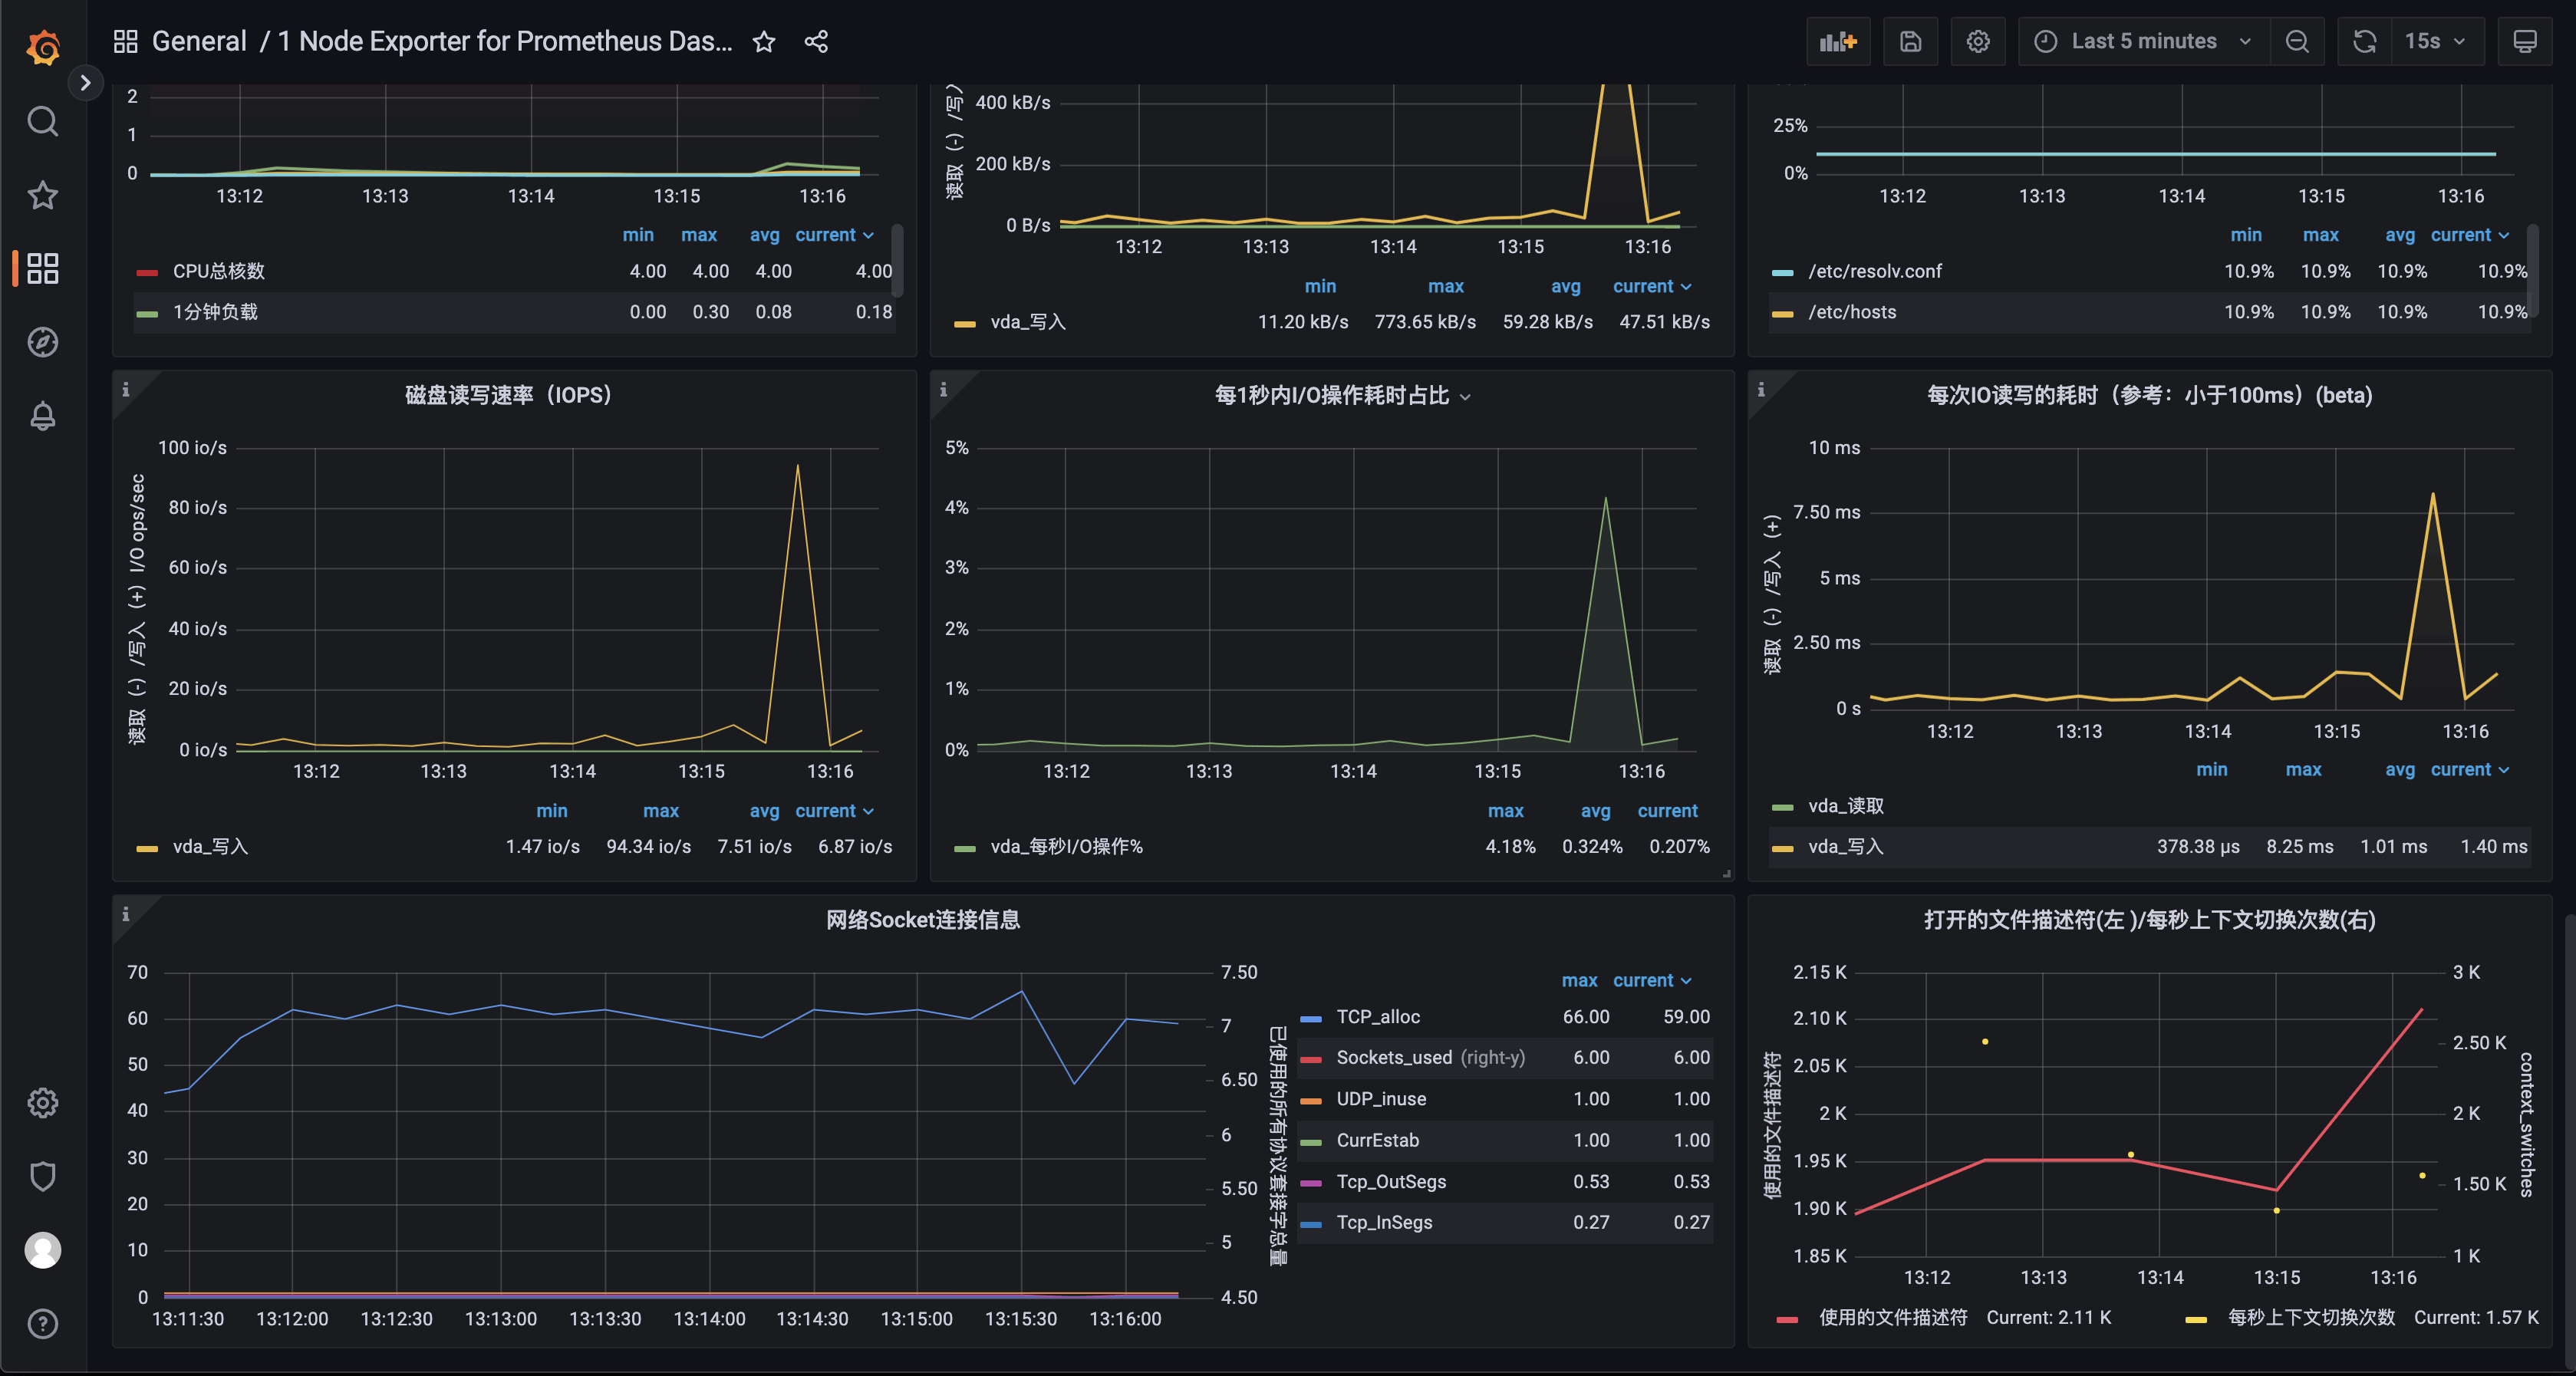Open the General folder breadcrumb
Screen dimensions: 2576x1376
(199, 41)
